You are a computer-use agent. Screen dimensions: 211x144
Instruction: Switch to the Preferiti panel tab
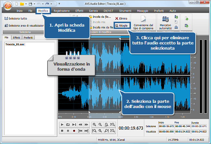[28, 38]
